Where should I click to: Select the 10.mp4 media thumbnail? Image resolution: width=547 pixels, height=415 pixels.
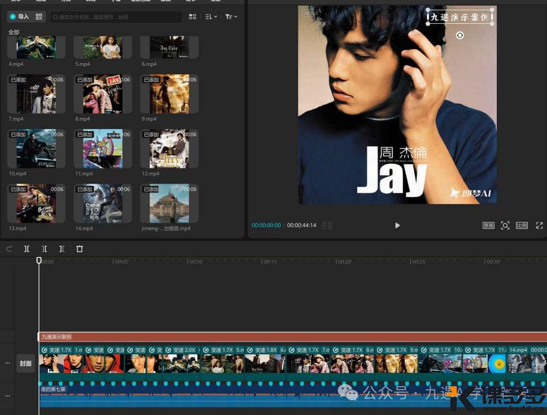36,148
